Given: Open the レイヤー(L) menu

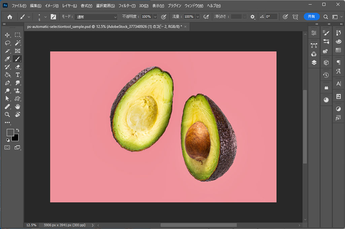Looking at the screenshot, I should pyautogui.click(x=69, y=6).
